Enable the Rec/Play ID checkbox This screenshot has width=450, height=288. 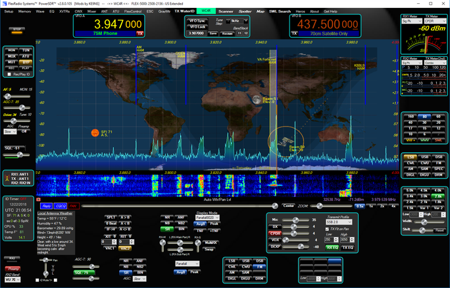tap(9, 74)
